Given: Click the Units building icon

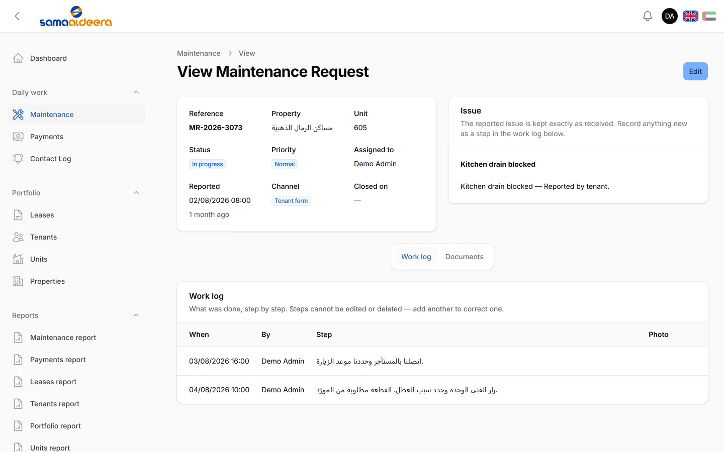Looking at the screenshot, I should pyautogui.click(x=18, y=259).
